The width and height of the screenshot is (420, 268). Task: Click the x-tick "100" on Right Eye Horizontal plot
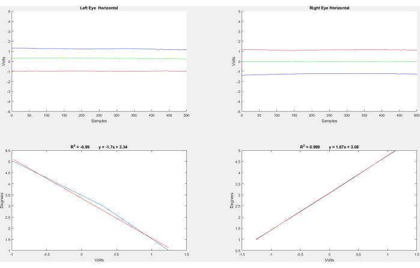tap(277, 115)
